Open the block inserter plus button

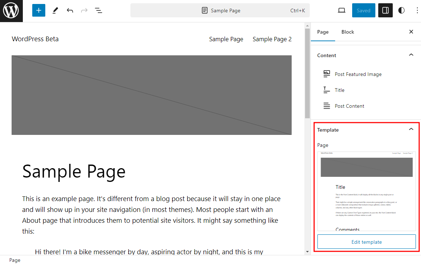pyautogui.click(x=39, y=10)
